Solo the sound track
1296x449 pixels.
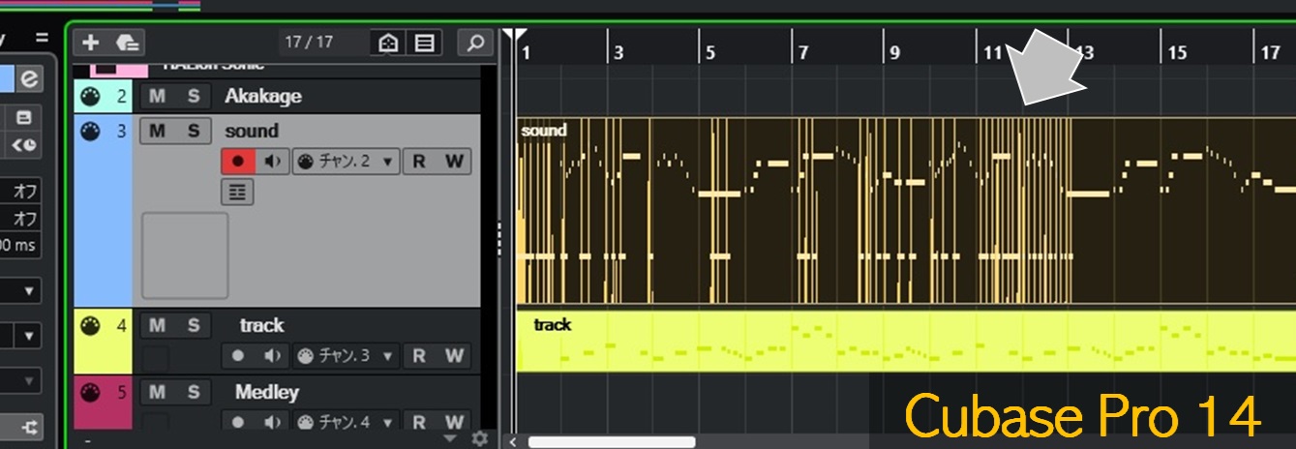coord(193,131)
